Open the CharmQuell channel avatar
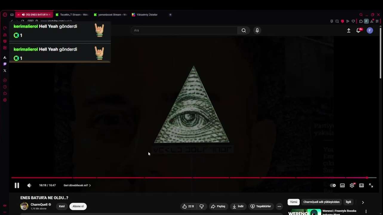383x215 pixels. click(24, 206)
